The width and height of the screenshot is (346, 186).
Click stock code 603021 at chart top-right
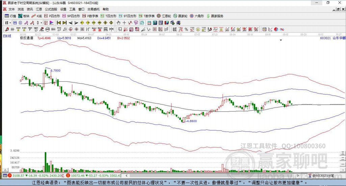pos(325,38)
